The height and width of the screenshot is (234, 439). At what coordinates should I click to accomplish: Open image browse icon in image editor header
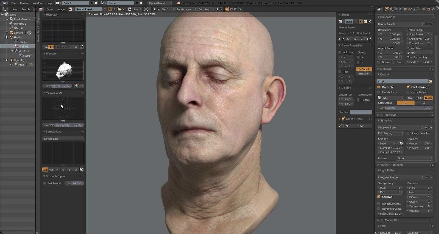(71, 9)
